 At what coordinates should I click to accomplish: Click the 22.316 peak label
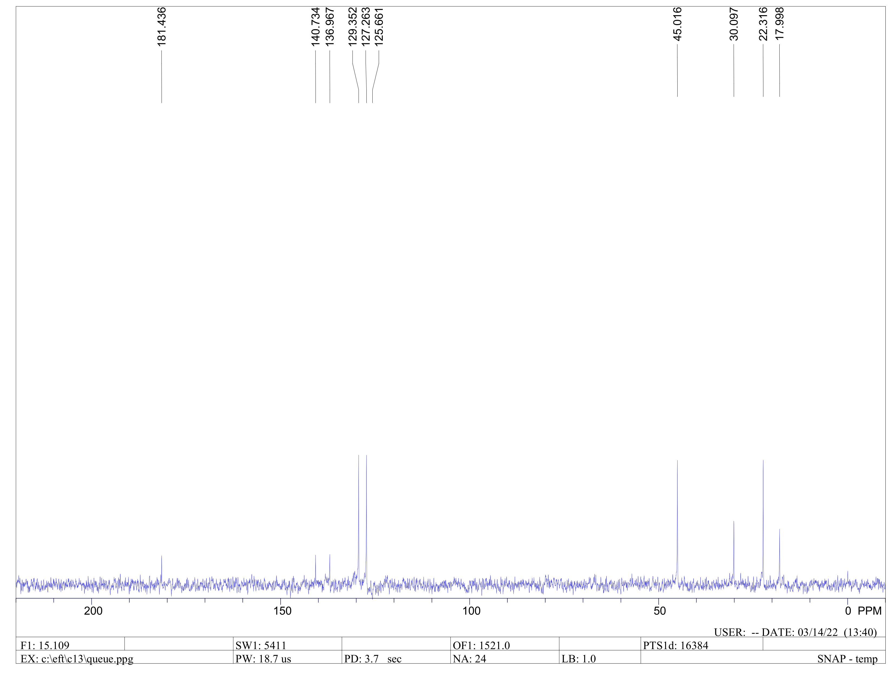pyautogui.click(x=763, y=24)
